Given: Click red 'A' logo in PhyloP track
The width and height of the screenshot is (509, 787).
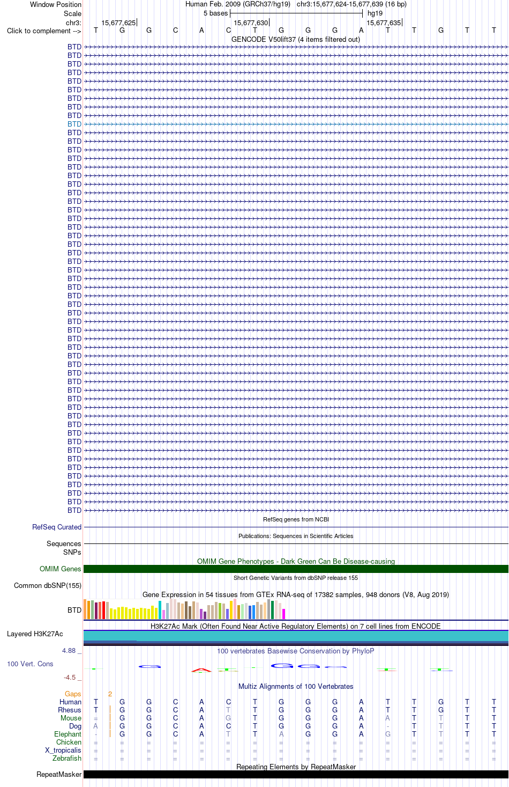Looking at the screenshot, I should [201, 670].
